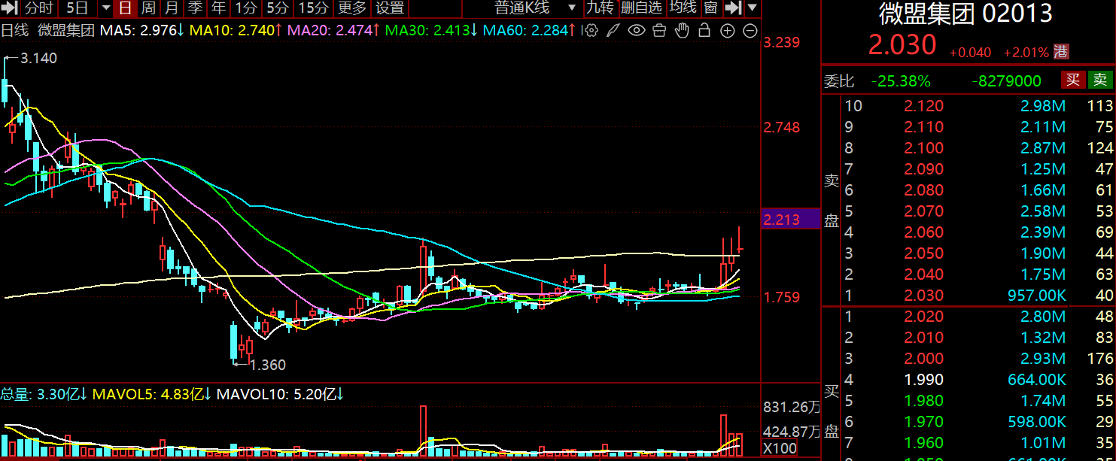Viewport: 1116px width, 461px height.
Task: Select sell level 10 price 2.120
Action: (x=923, y=106)
